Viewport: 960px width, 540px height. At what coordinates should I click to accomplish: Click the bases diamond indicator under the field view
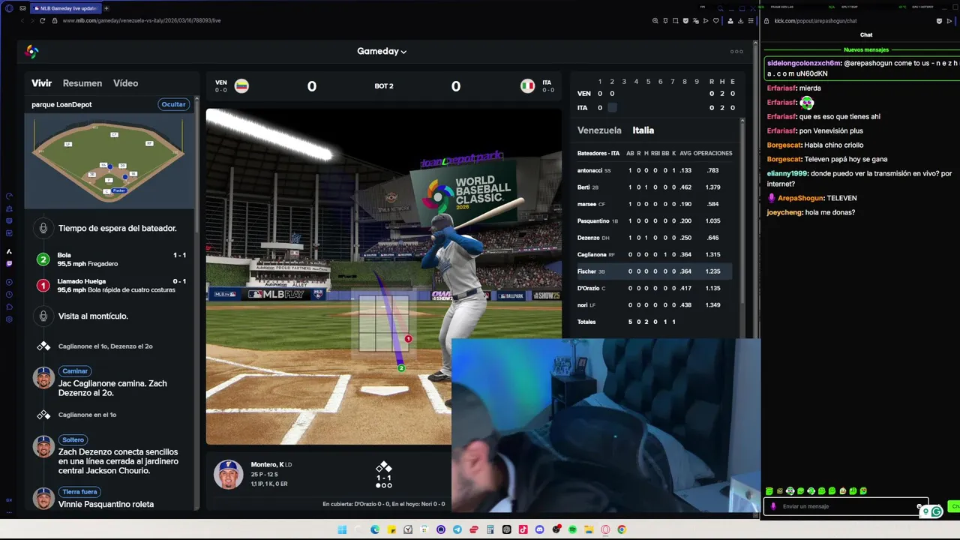pos(384,467)
